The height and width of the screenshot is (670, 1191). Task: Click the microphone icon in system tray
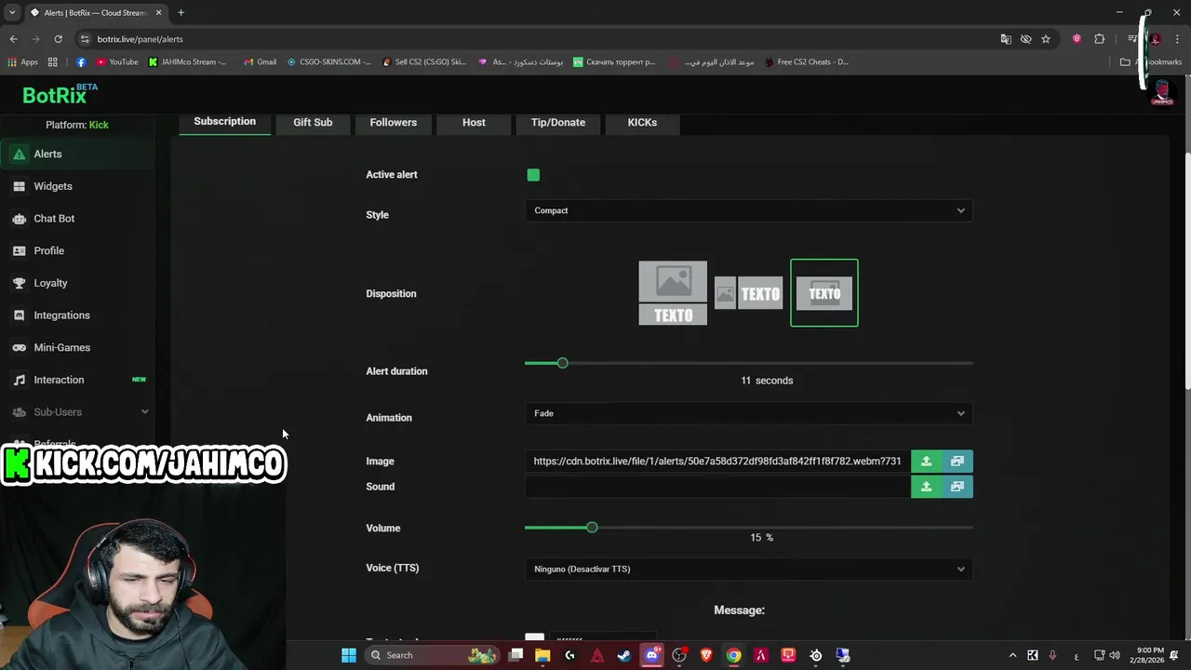click(x=1053, y=655)
